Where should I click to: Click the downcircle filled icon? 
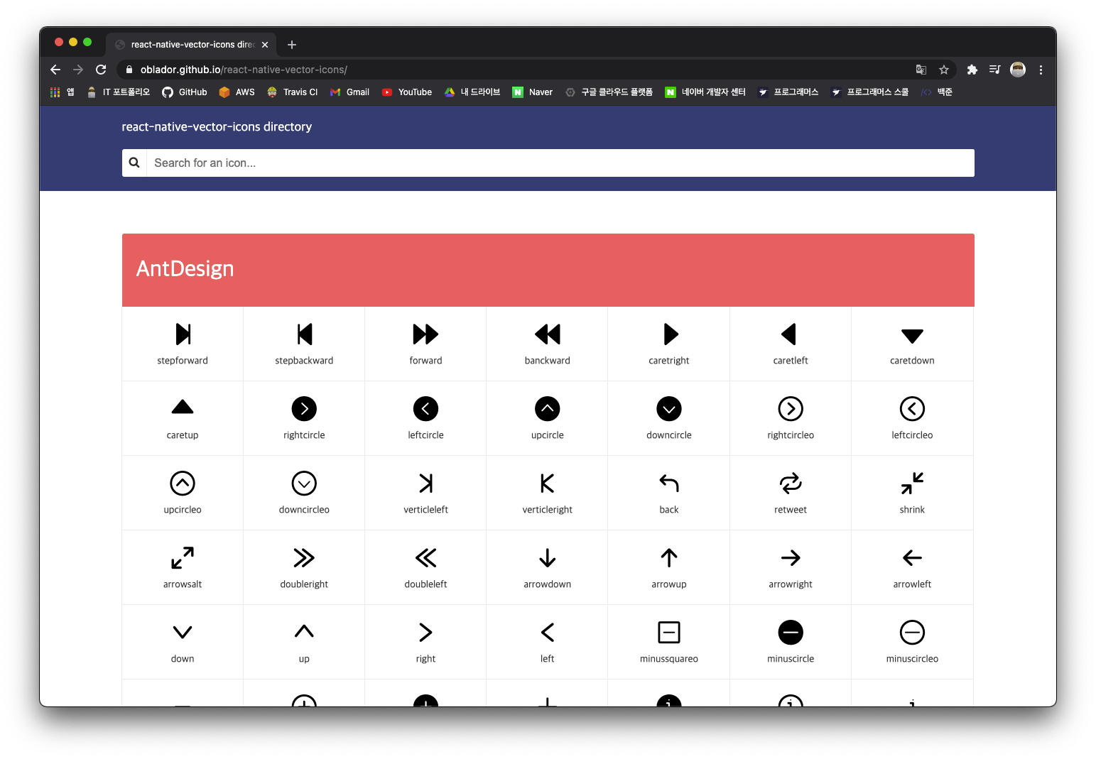pos(669,408)
